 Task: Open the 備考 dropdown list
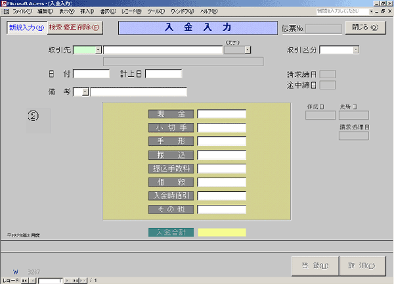[85, 92]
